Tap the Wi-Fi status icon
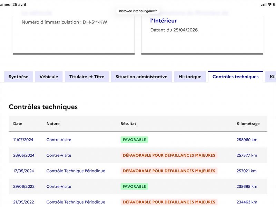The height and width of the screenshot is (207, 276). coord(269,4)
